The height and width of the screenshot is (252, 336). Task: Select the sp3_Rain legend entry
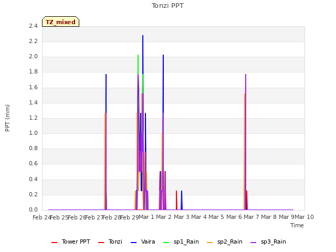[268, 241]
